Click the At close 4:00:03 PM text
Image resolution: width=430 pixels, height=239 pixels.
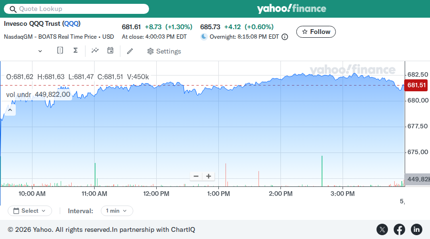coord(154,37)
